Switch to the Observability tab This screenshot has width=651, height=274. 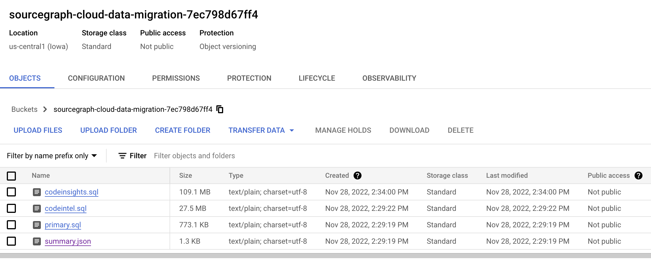389,78
